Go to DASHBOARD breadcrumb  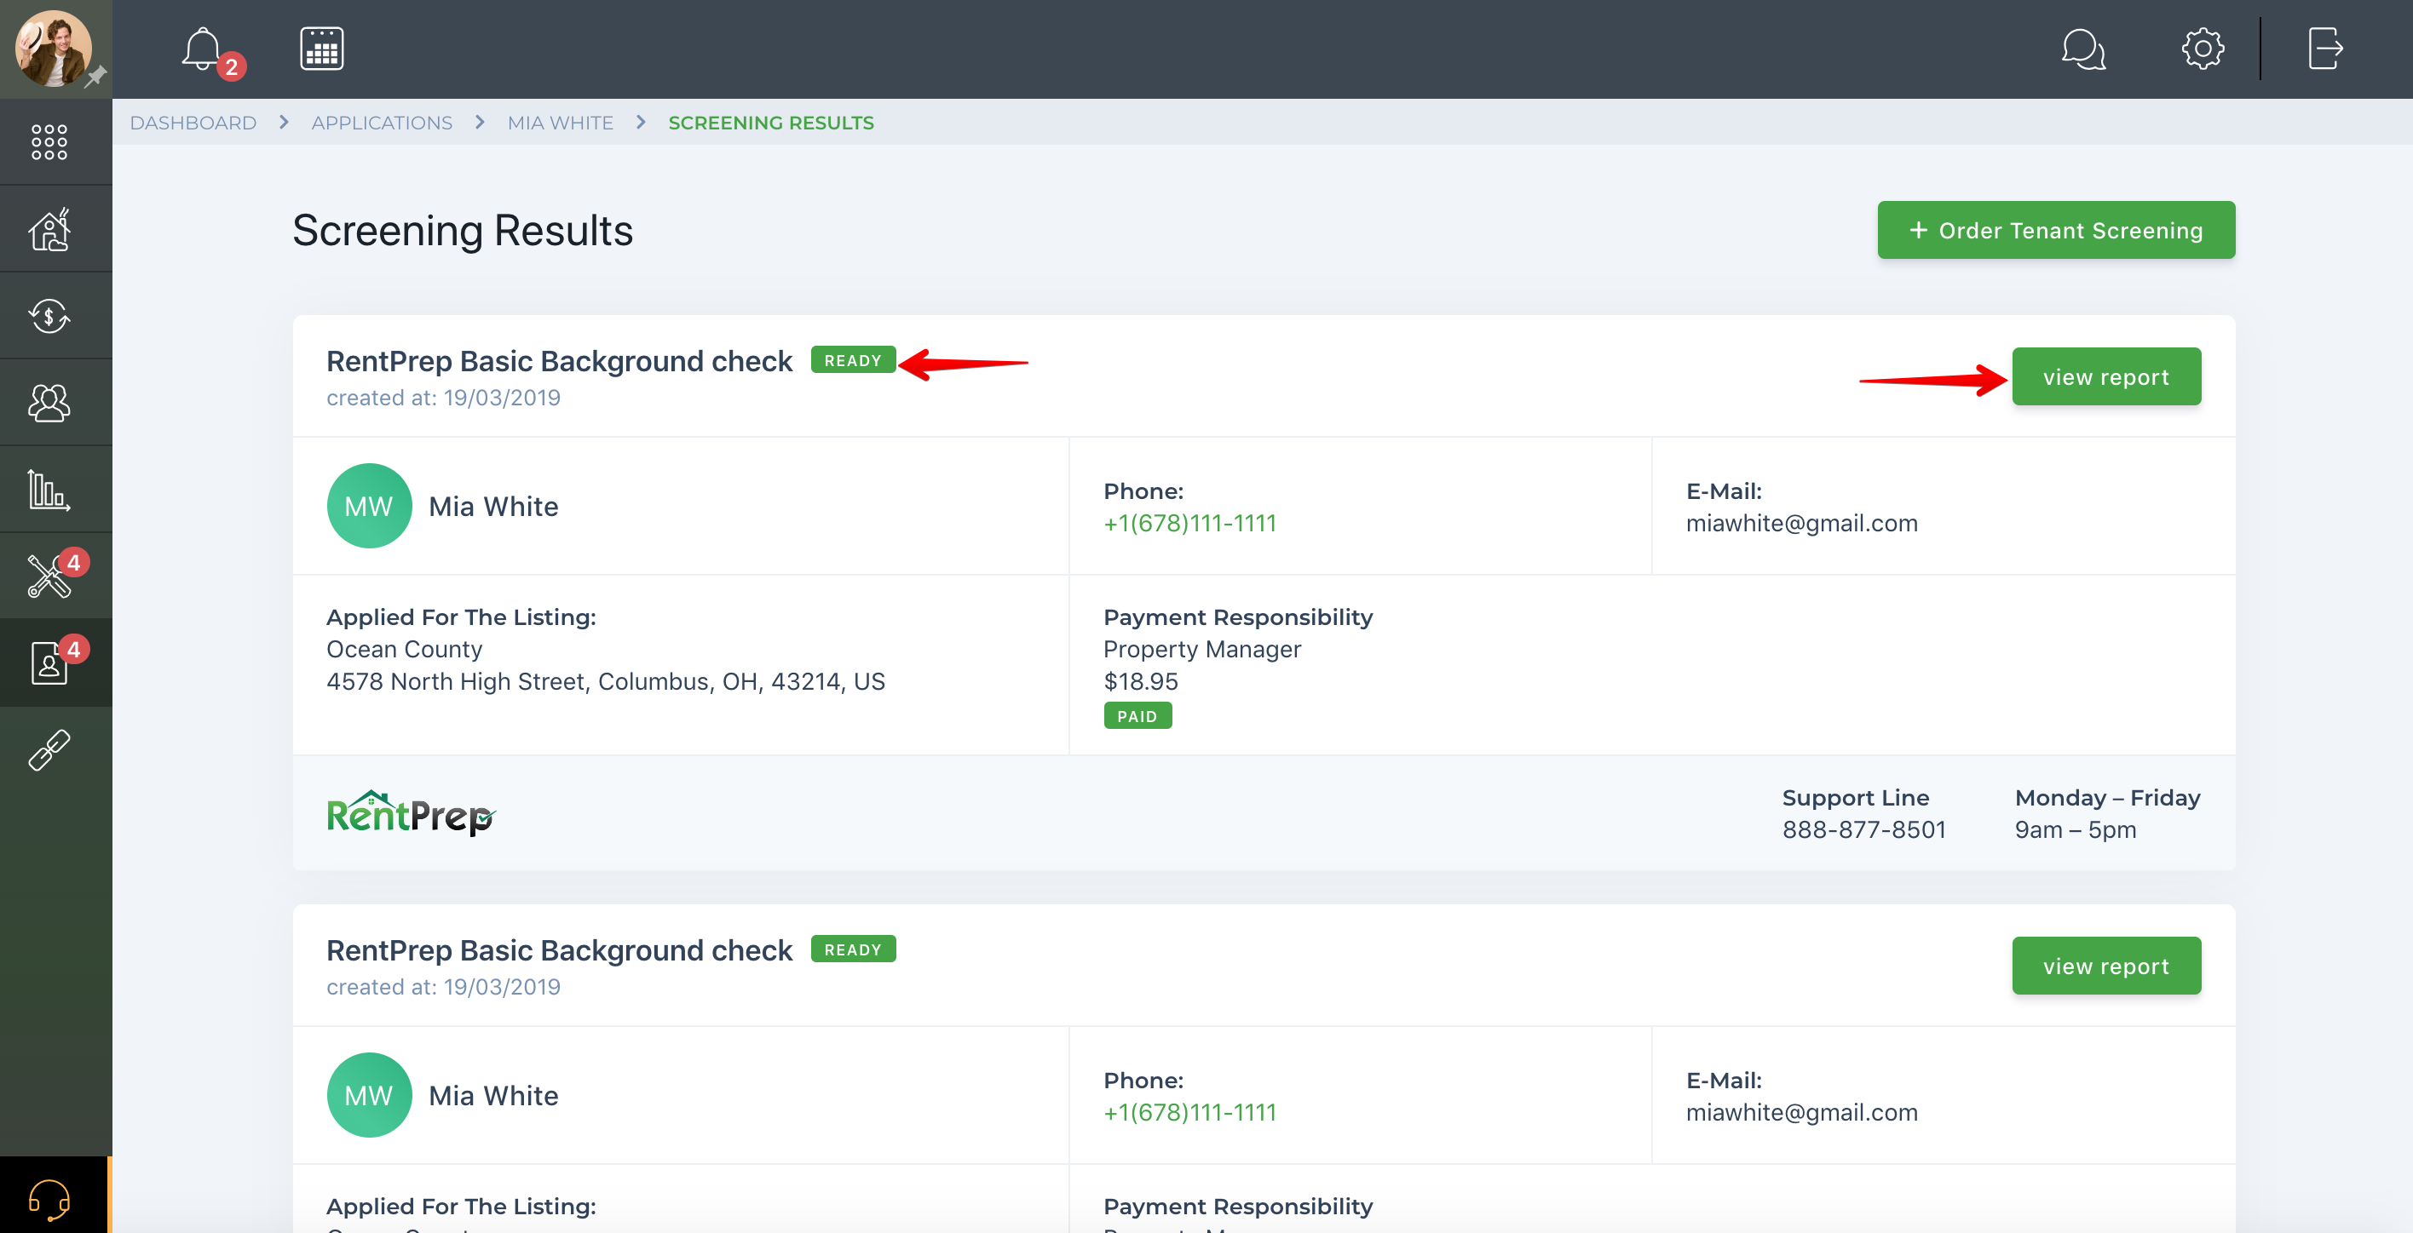click(193, 123)
